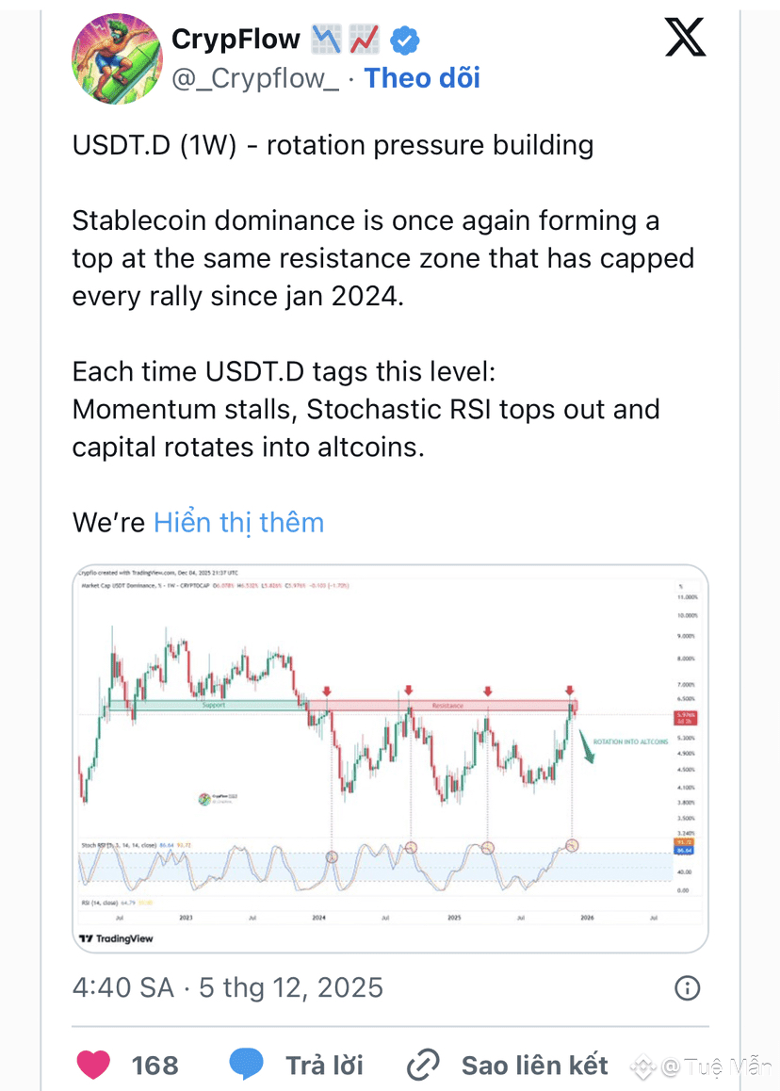Click the CrypFlow display name

coord(236,40)
